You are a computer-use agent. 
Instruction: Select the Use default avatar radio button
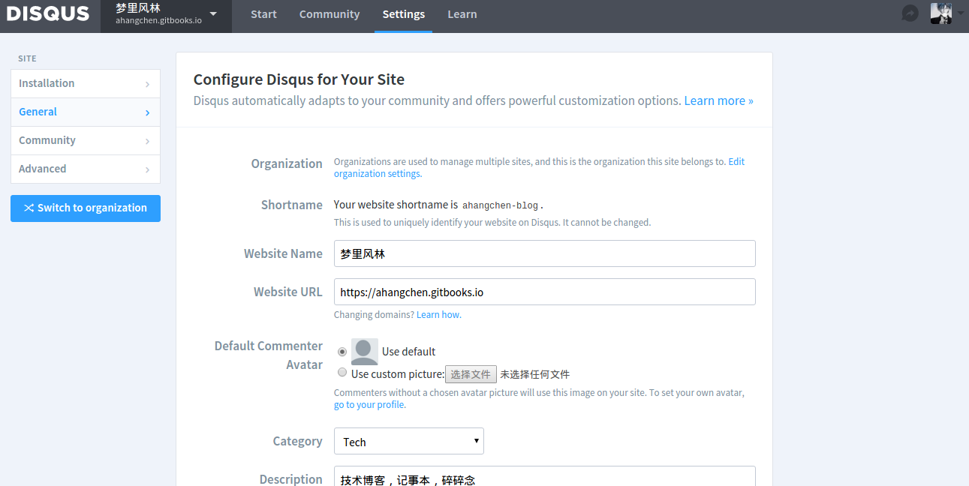pyautogui.click(x=342, y=351)
